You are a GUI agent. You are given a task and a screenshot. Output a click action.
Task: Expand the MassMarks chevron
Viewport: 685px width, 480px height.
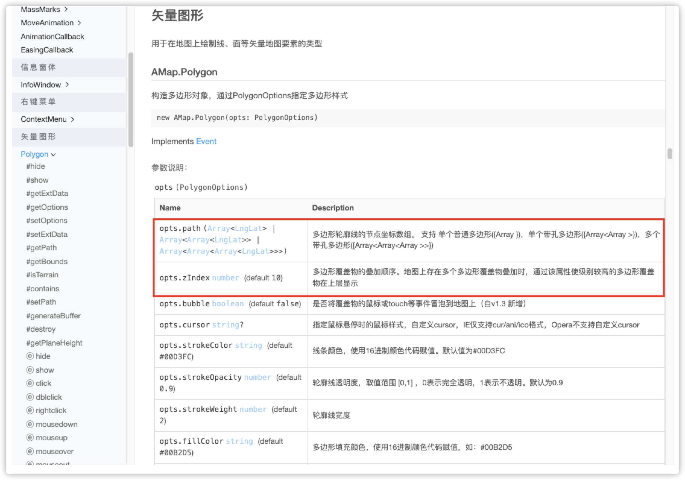(66, 9)
